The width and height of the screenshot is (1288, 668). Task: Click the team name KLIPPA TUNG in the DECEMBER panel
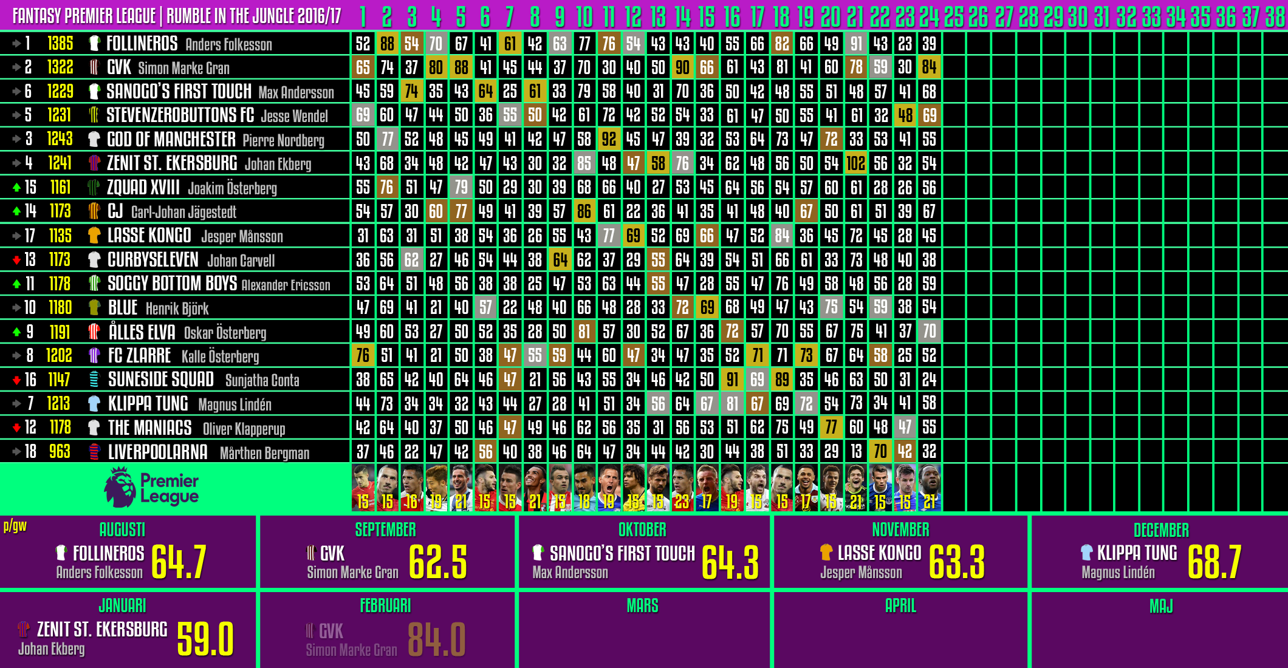coord(1137,553)
